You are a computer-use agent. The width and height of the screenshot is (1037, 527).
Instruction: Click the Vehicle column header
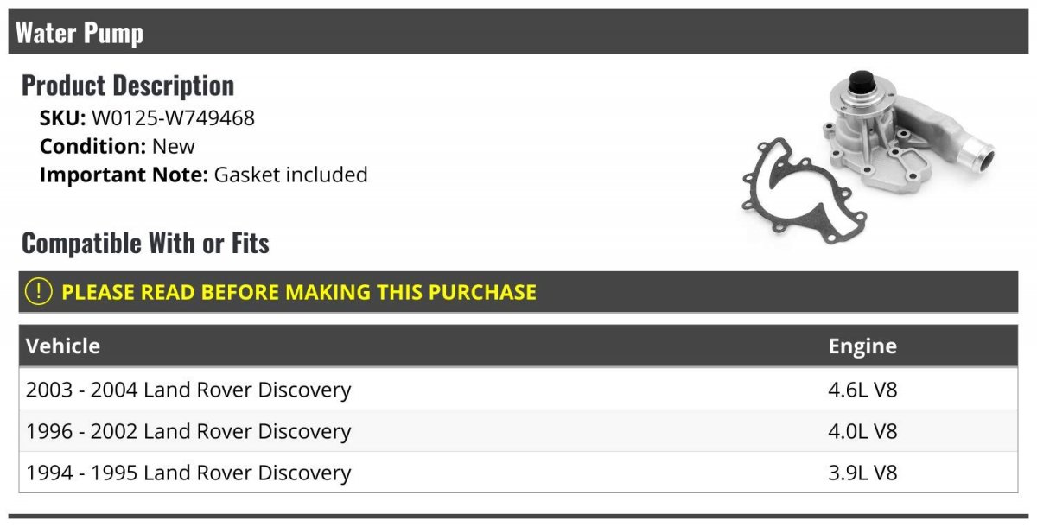[x=63, y=346]
